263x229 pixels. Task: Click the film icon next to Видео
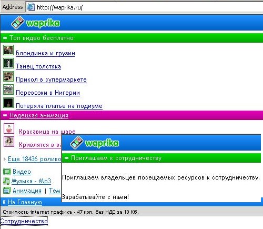[x=7, y=172]
